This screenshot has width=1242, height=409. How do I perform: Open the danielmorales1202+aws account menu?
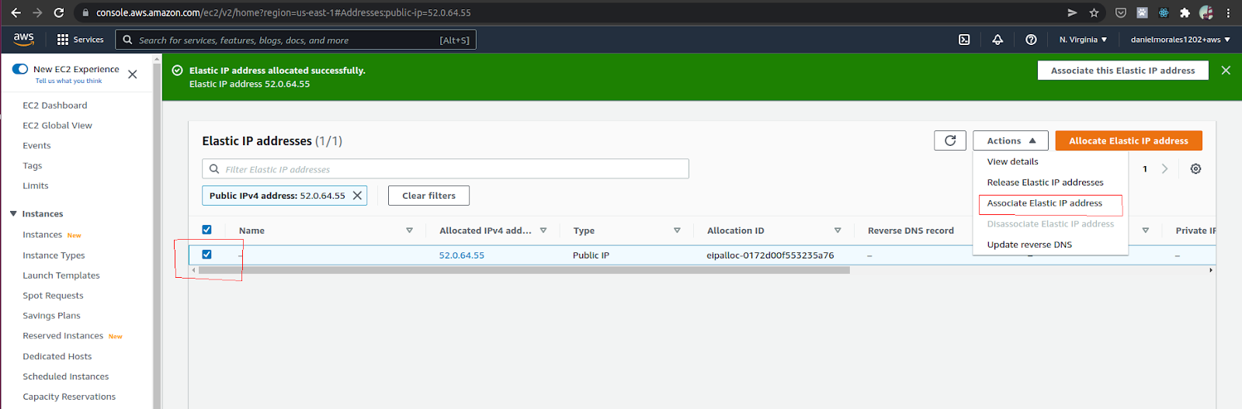[1180, 40]
